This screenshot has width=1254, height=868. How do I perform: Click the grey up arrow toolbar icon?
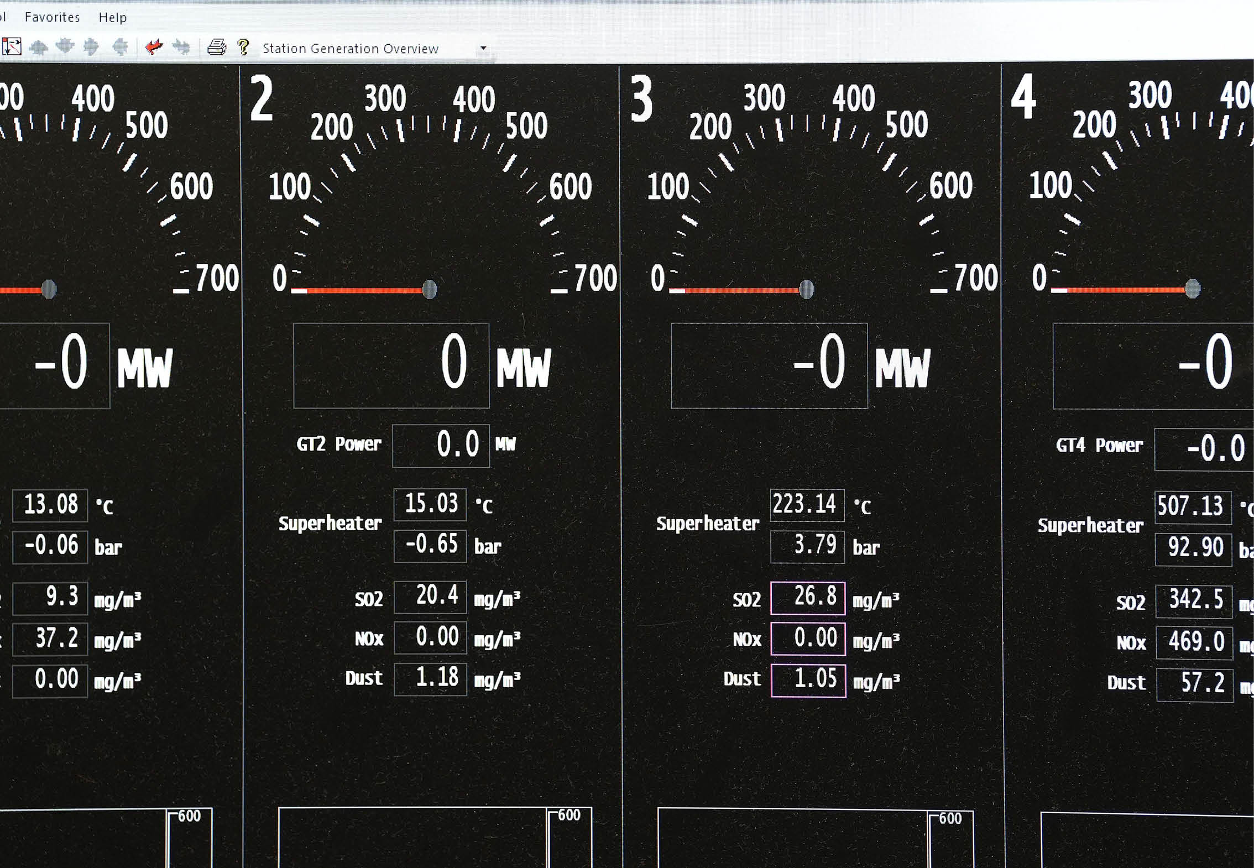click(x=38, y=48)
